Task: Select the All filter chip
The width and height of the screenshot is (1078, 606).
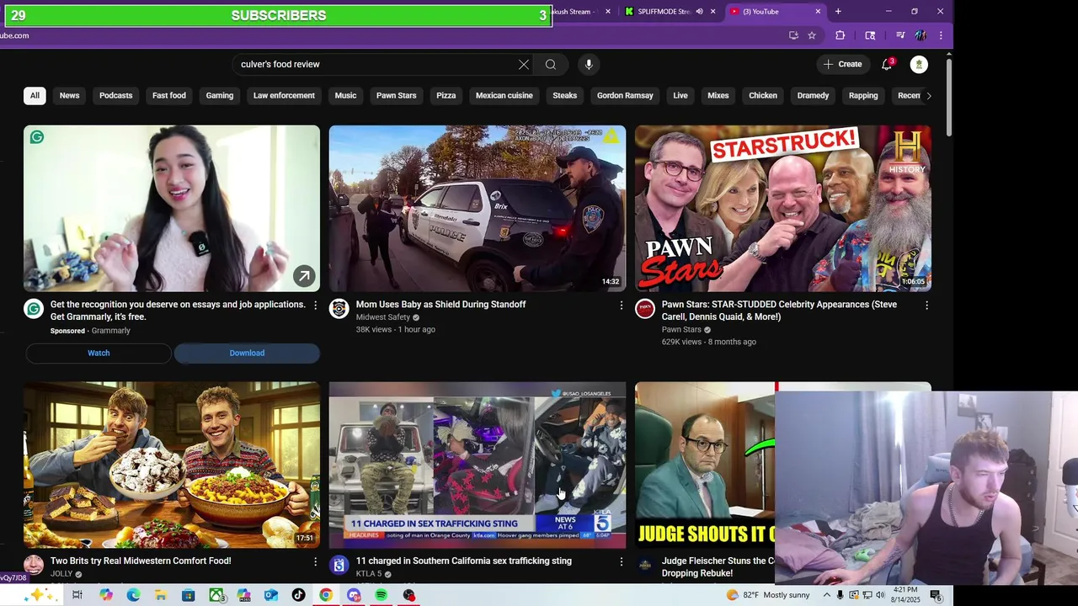Action: pyautogui.click(x=35, y=96)
